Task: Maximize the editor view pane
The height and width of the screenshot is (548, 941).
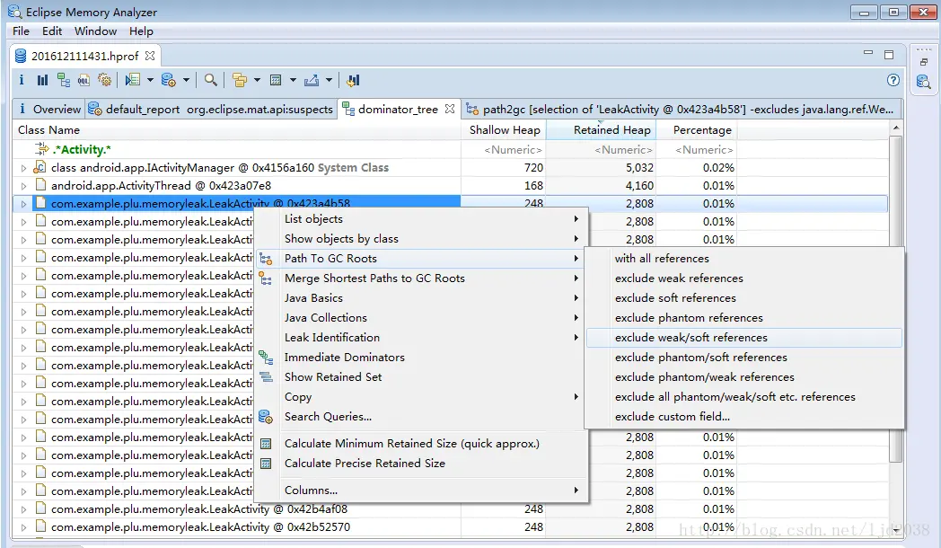Action: (889, 55)
